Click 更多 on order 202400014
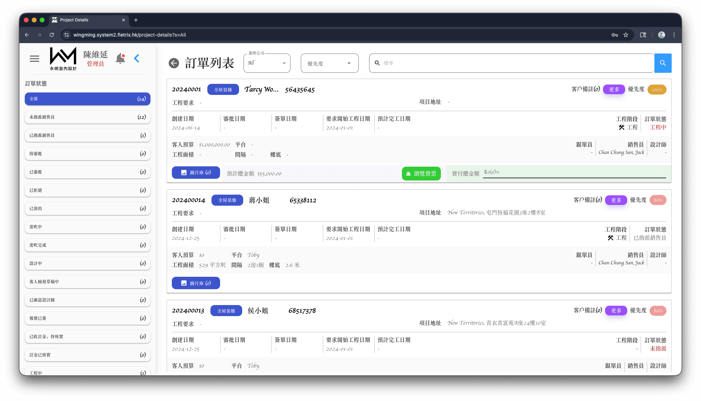701x401 pixels. [616, 200]
